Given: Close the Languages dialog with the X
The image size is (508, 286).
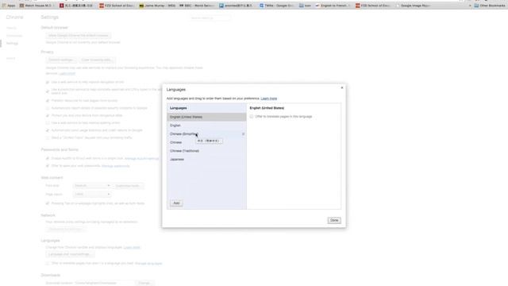Looking at the screenshot, I should tap(342, 87).
